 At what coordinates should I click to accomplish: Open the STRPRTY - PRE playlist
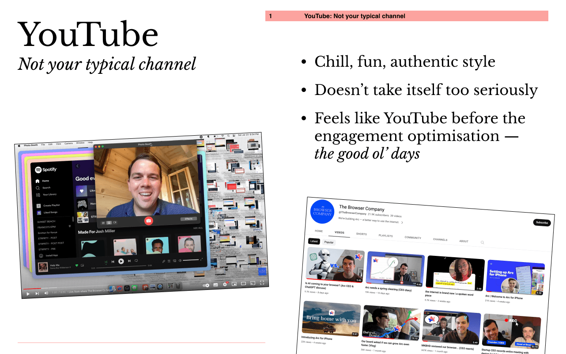47,249
